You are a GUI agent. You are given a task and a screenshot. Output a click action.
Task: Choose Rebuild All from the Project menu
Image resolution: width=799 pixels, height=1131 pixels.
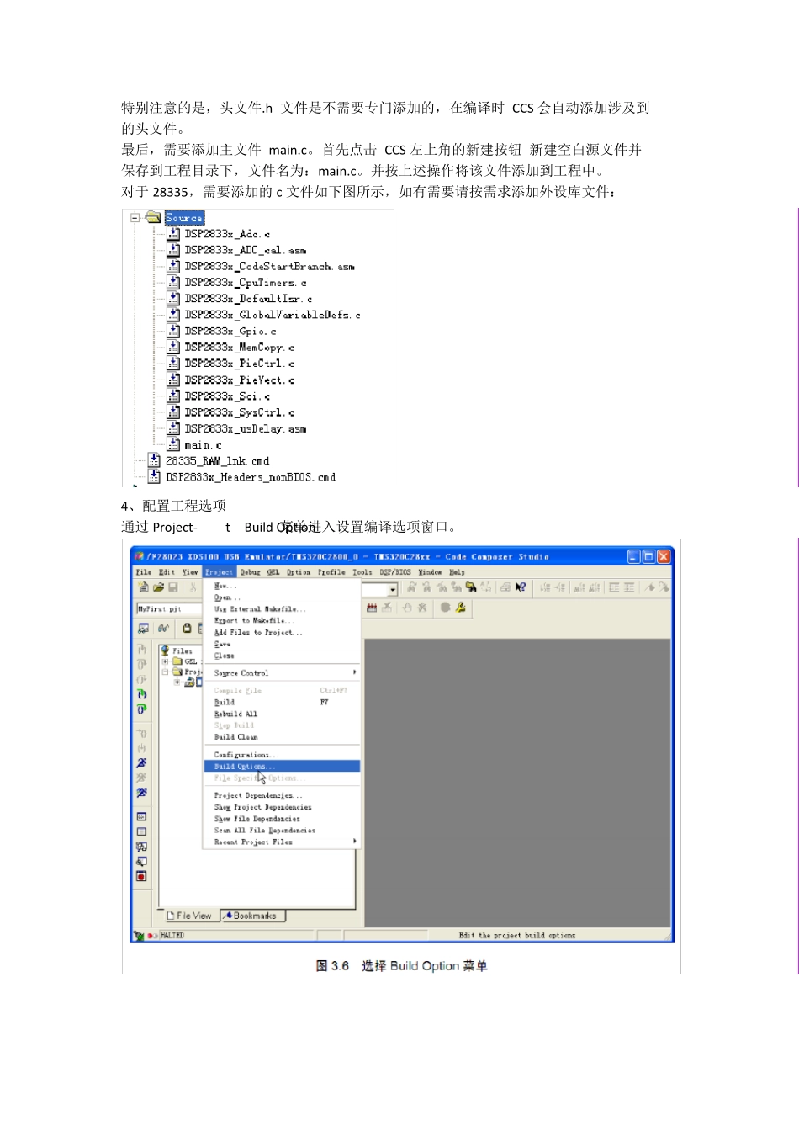[282, 714]
